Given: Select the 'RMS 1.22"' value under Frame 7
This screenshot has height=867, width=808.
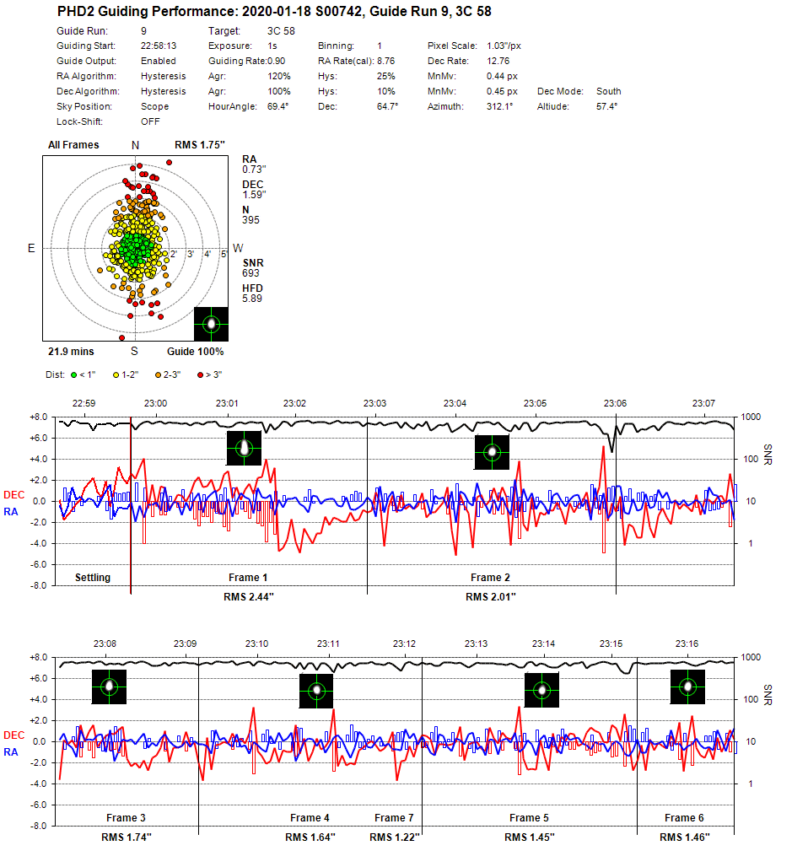Looking at the screenshot, I should coord(395,837).
